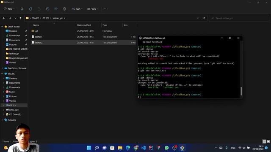The height and width of the screenshot is (152, 271).
Task: Select the latihan1 text file
Action: [83, 37]
